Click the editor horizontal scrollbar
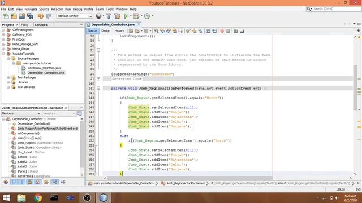Viewport: 362px width, 203px height. pos(190,178)
